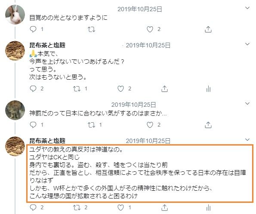Like the 目覚めの光となりますように tweet
256x214 pixels.
coord(150,29)
